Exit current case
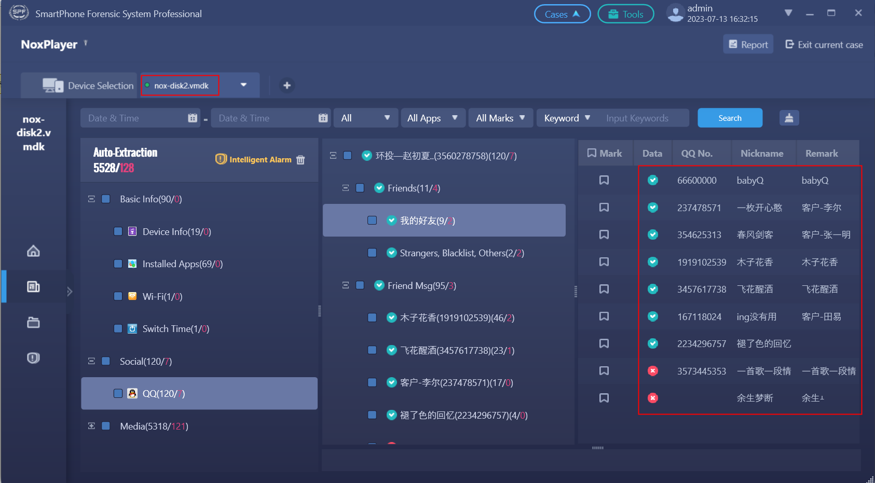This screenshot has height=483, width=875. [824, 45]
